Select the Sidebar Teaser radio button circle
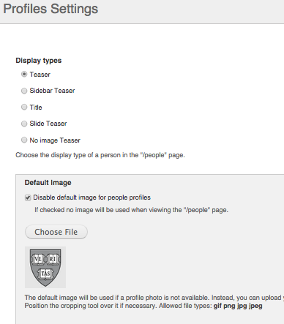284x324 pixels. (x=24, y=91)
